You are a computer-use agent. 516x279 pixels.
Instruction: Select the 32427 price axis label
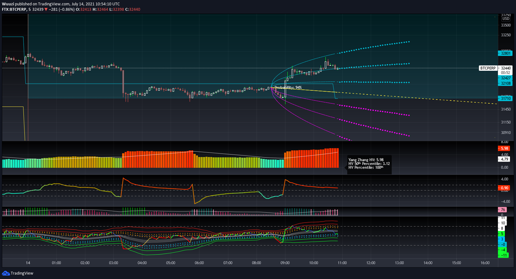505,78
